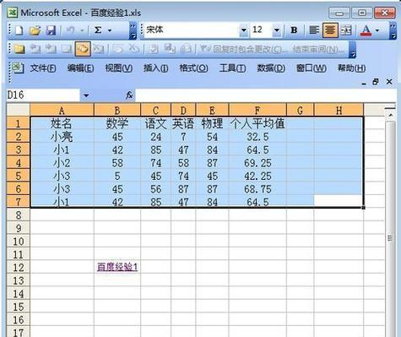This screenshot has height=337, width=401.
Task: Select cell containing 个人平均值
Action: pyautogui.click(x=257, y=123)
